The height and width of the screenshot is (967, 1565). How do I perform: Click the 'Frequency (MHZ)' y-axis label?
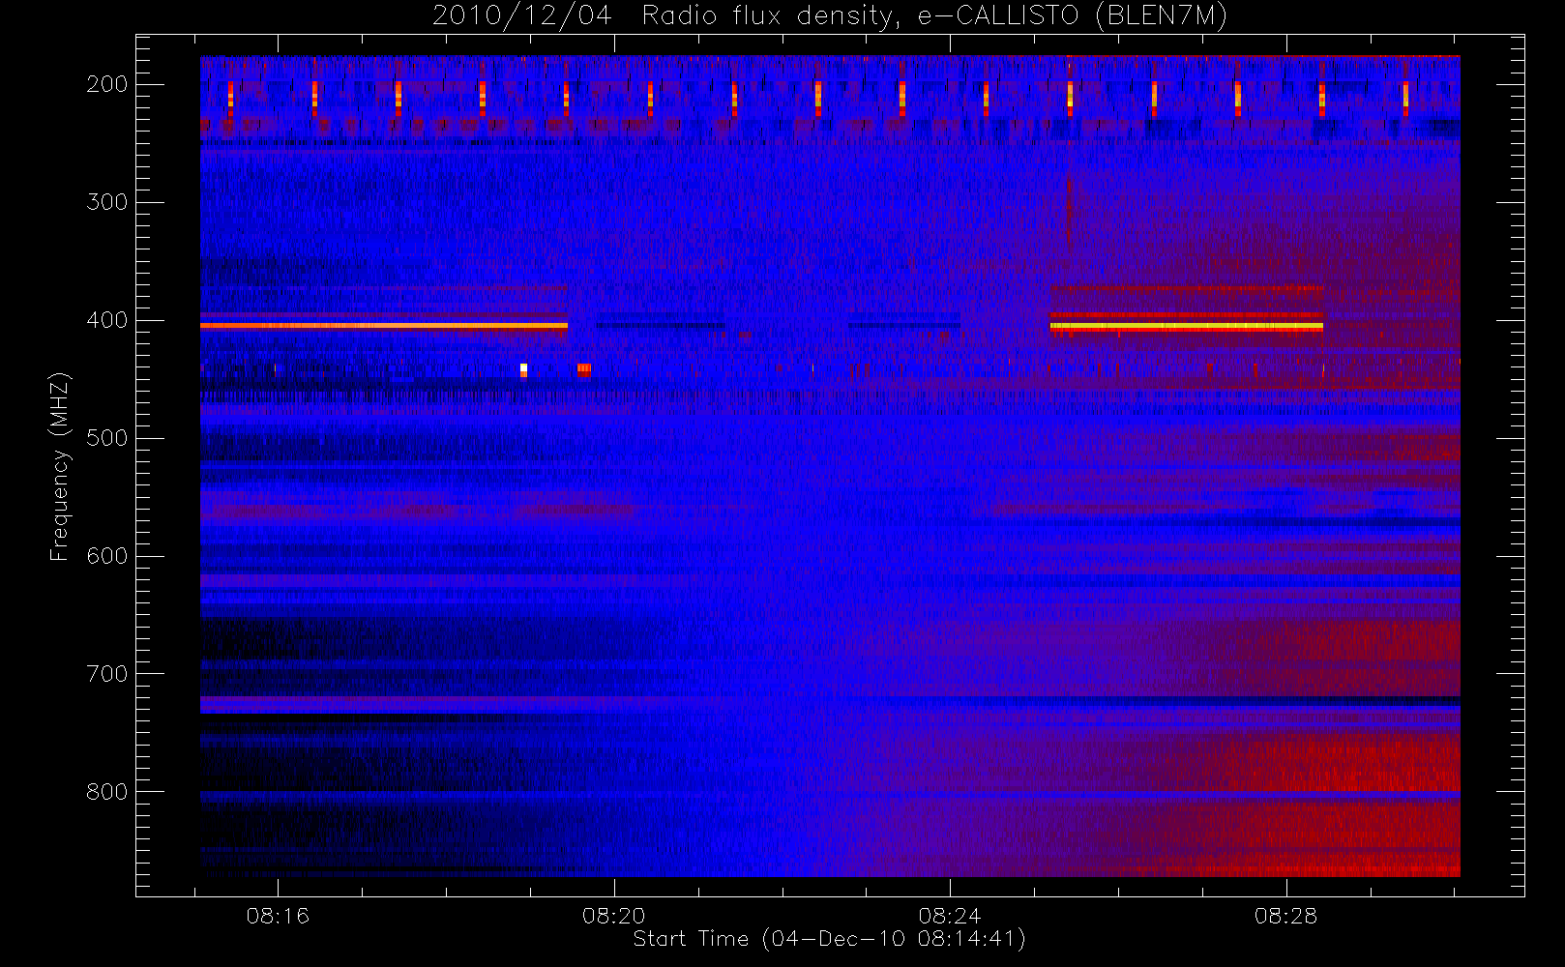[x=60, y=466]
